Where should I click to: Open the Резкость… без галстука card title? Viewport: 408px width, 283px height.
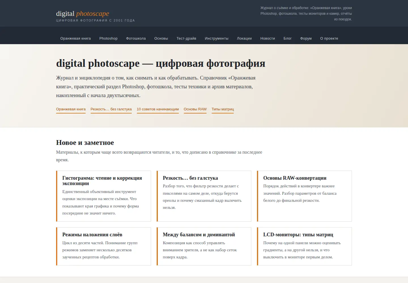point(190,178)
